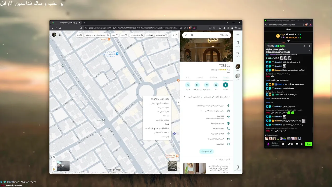Switch to the Menu tab of YOL
The width and height of the screenshot is (332, 187).
[x=213, y=77]
